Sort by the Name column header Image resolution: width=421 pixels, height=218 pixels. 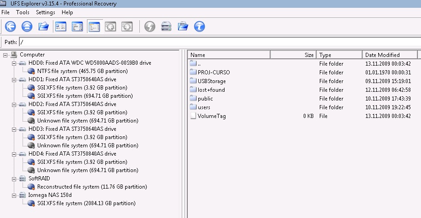click(229, 55)
